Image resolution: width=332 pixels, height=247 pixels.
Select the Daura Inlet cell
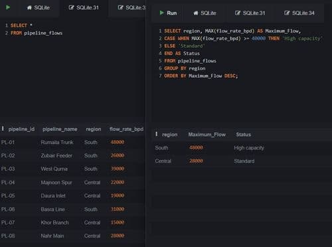point(53,196)
